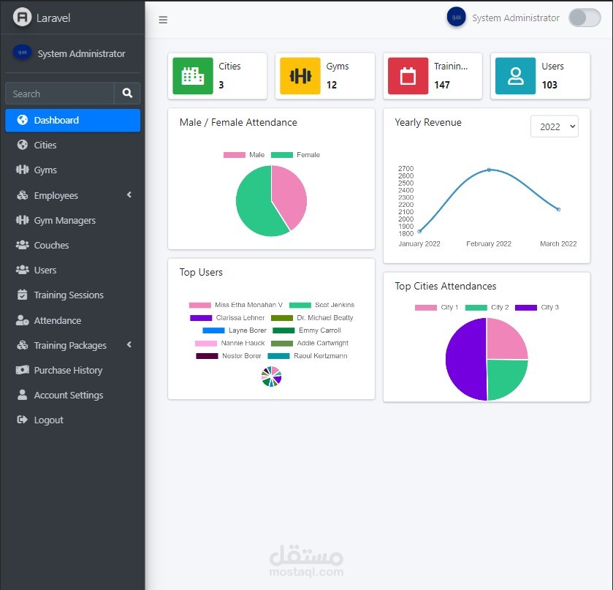Open the Purchase History menu item
The width and height of the screenshot is (613, 590).
[x=73, y=370]
